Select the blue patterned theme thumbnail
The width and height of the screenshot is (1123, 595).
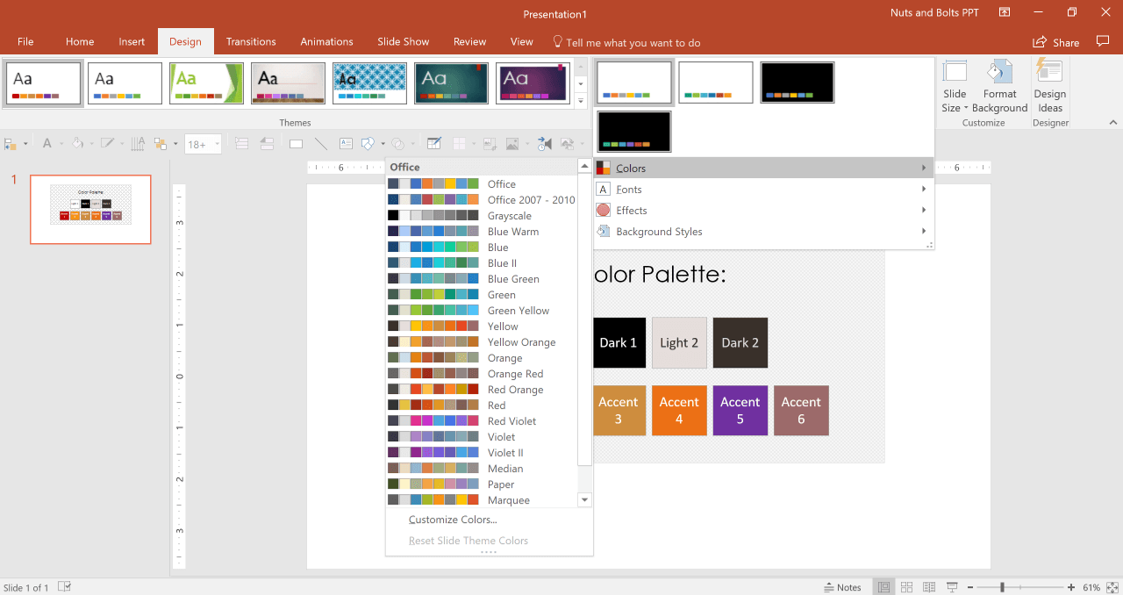coord(369,83)
